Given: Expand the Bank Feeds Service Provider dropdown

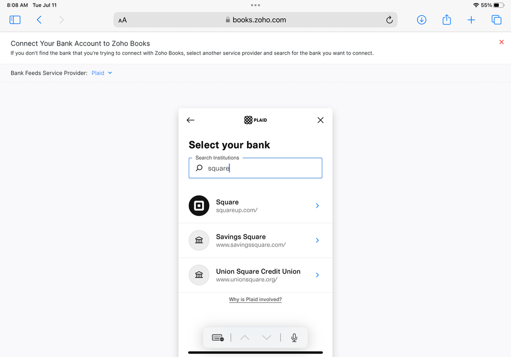Looking at the screenshot, I should [102, 73].
